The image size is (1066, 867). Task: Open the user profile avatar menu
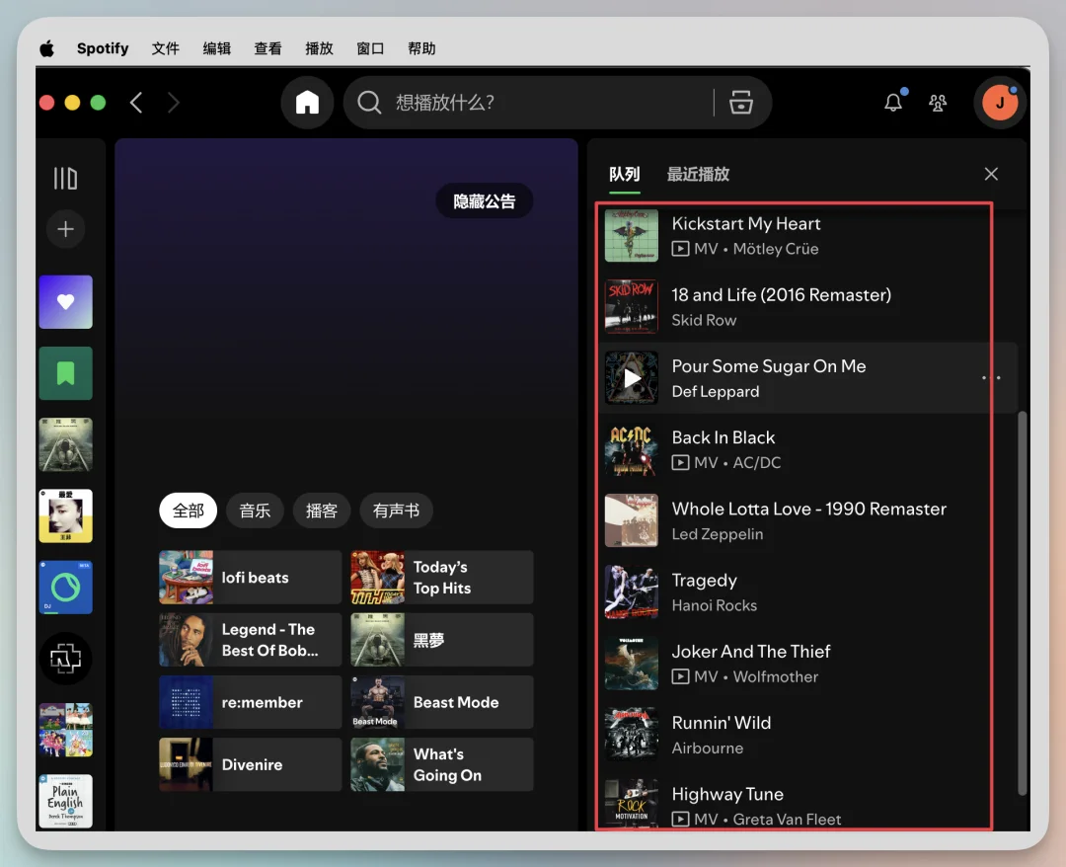(x=999, y=103)
